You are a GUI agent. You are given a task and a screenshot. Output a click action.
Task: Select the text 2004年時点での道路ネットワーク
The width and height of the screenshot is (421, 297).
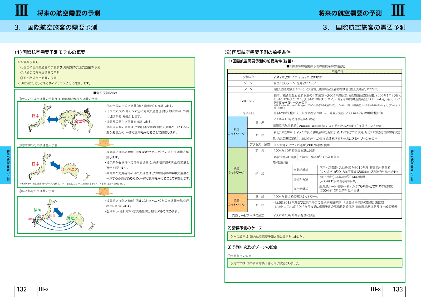(x=296, y=197)
